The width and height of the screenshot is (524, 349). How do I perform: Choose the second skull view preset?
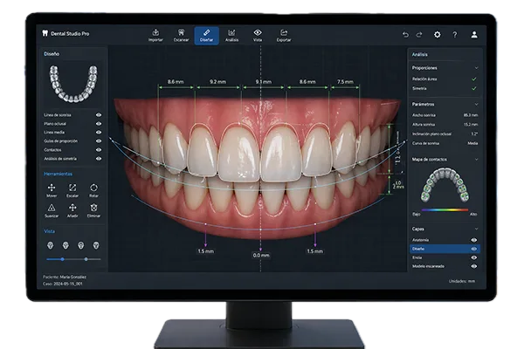click(65, 246)
